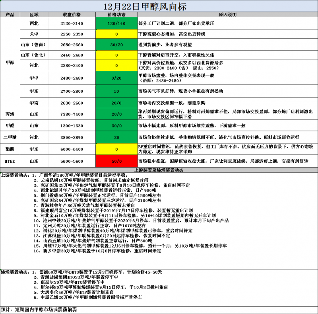Click line about 广西华谊180万吨/年甲醇装置

(80, 175)
